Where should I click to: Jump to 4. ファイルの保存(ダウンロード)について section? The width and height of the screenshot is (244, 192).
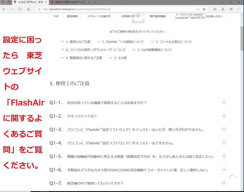click(93, 50)
